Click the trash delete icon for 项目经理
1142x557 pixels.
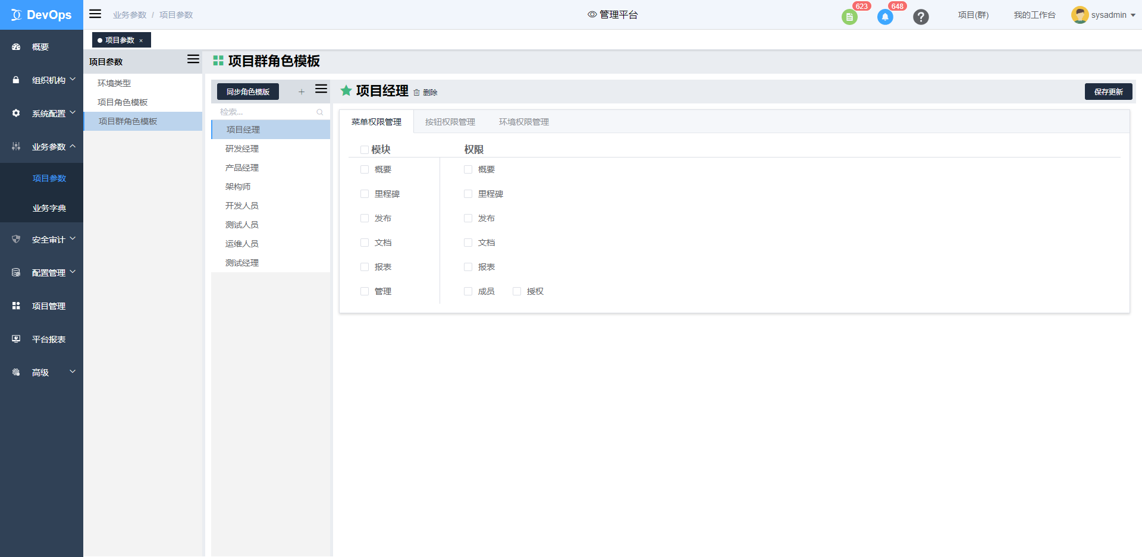point(416,92)
